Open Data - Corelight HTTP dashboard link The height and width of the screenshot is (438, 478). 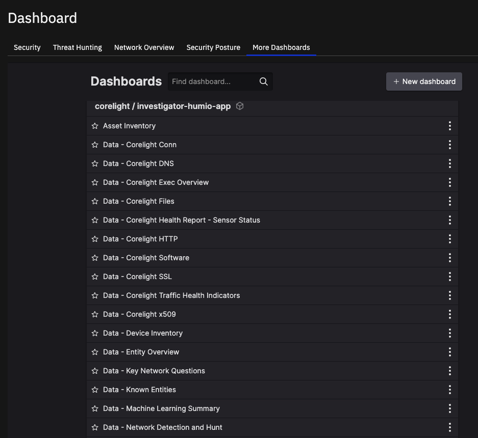pos(140,239)
